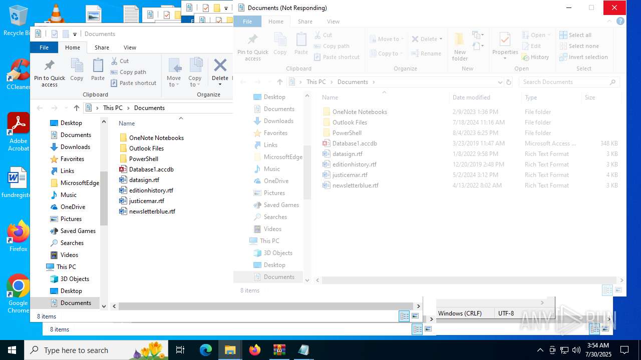Open address history dropdown in Not Responding window
Image resolution: width=641 pixels, height=360 pixels.
pos(500,82)
